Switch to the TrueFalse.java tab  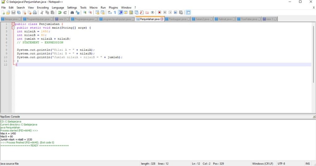click(249, 19)
